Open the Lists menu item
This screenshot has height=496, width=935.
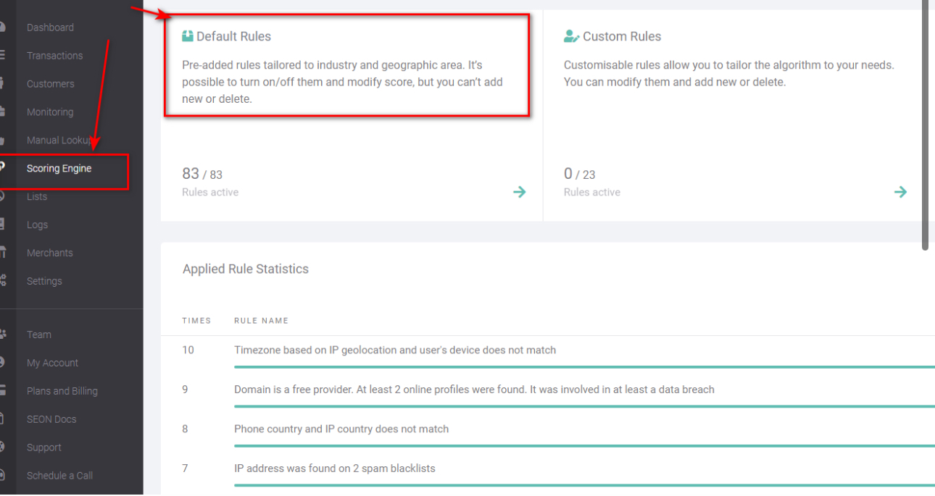point(37,196)
